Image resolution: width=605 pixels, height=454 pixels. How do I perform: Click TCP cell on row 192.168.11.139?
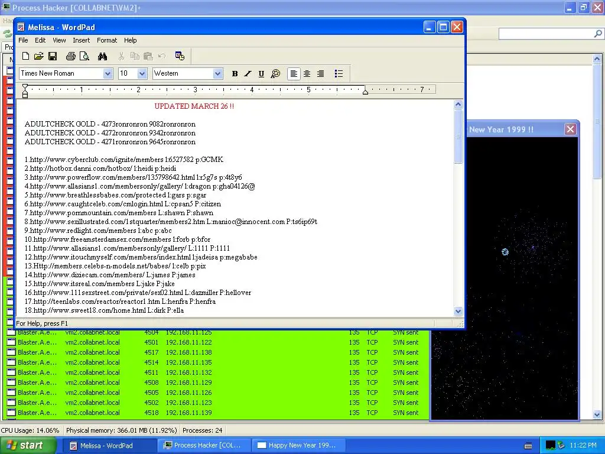pyautogui.click(x=372, y=413)
